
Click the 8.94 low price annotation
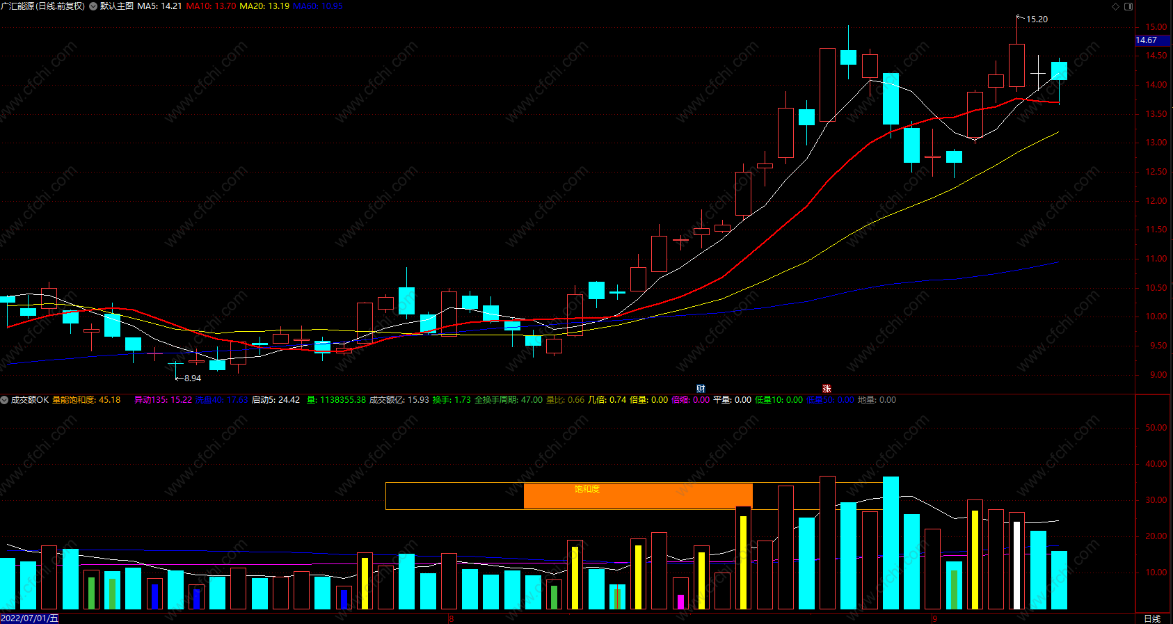[193, 378]
